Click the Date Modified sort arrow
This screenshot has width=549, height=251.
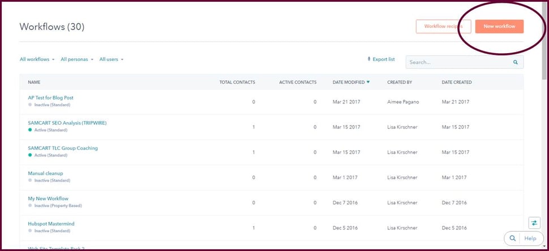(368, 83)
